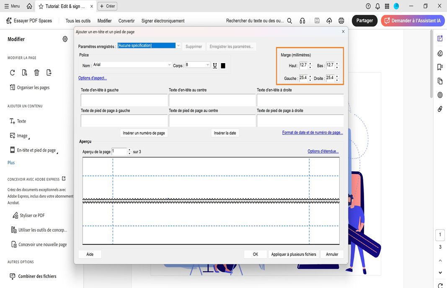Expand the Image add option
447x288 pixels.
(x=20, y=135)
